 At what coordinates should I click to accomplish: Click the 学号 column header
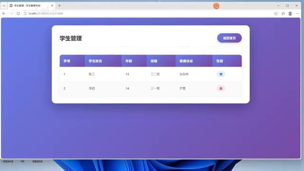pos(72,61)
